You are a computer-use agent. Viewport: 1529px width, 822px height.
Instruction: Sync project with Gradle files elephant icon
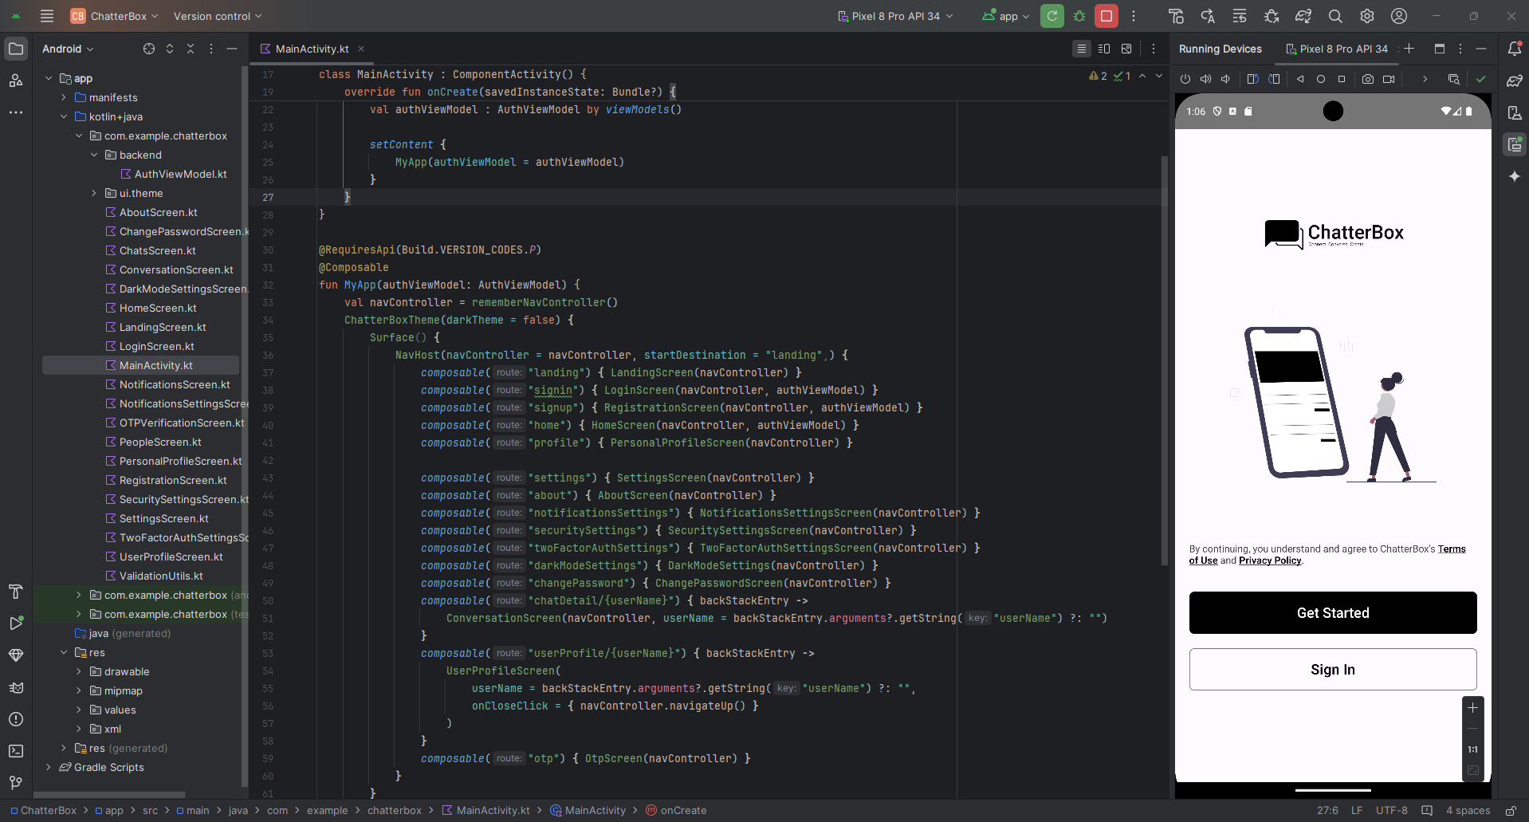point(1303,16)
